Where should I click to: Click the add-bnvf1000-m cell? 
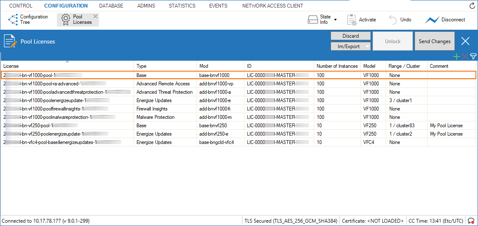[221, 117]
